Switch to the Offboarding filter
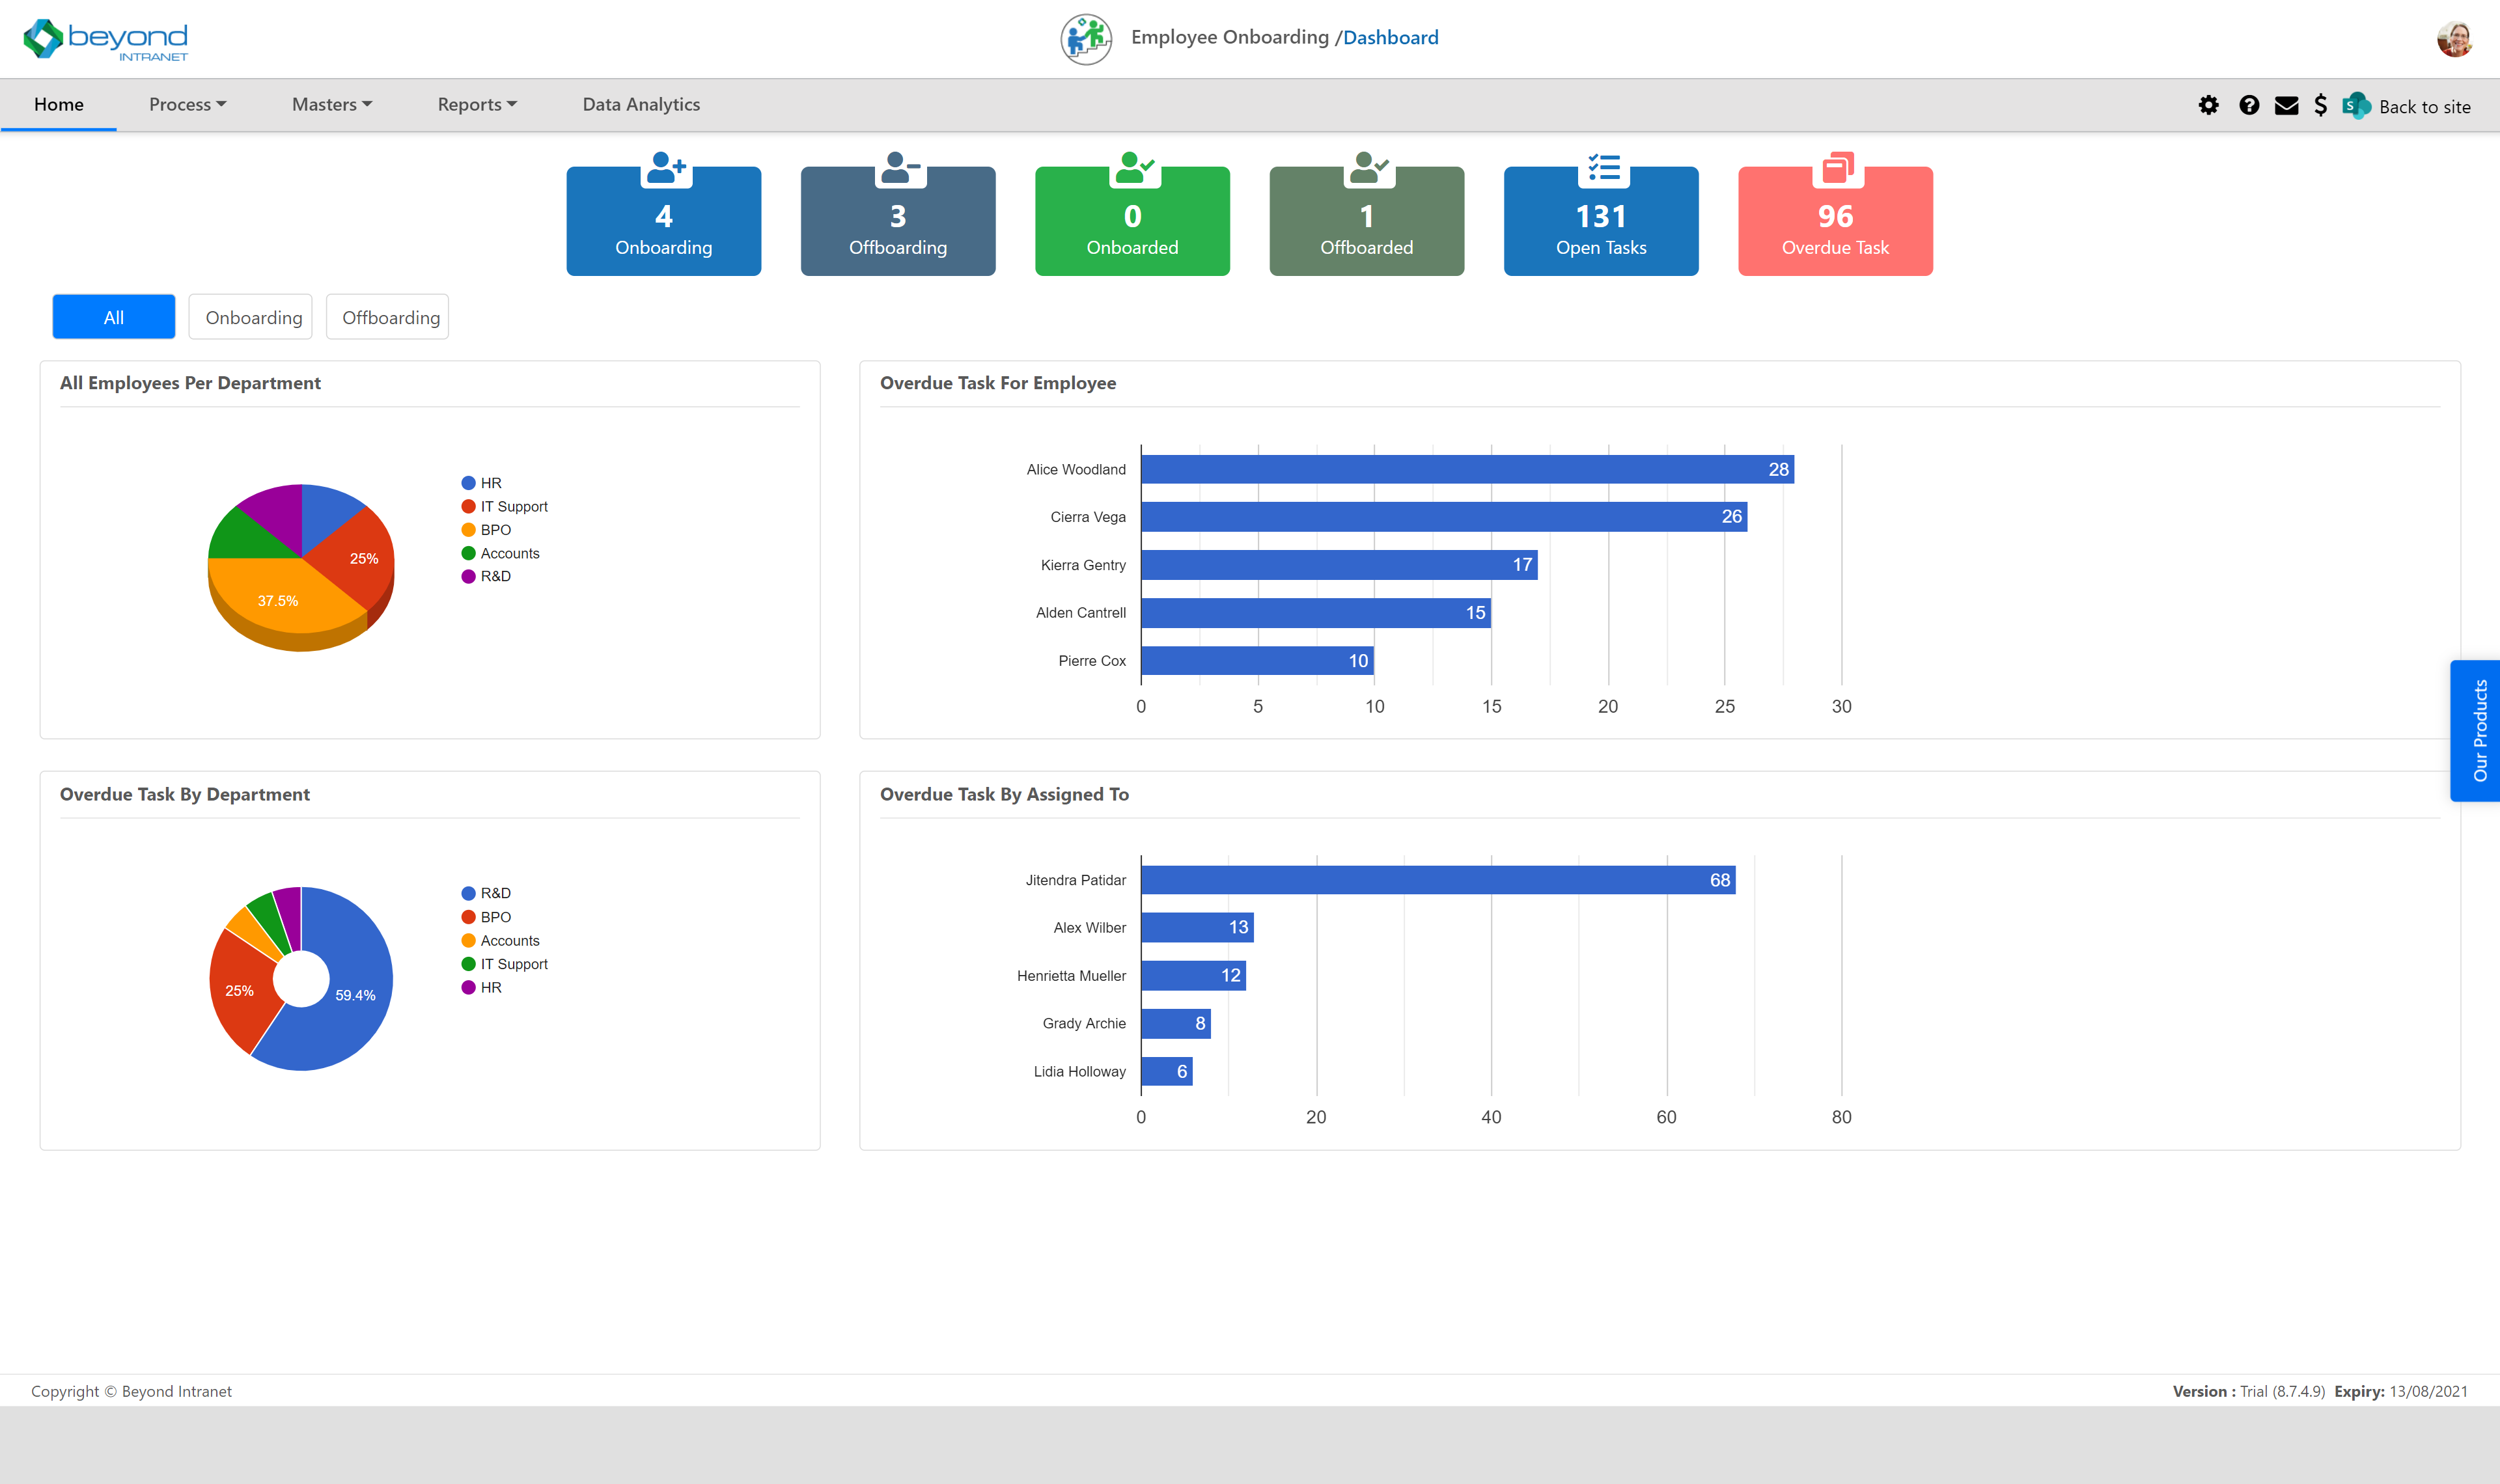This screenshot has width=2500, height=1484. tap(387, 316)
